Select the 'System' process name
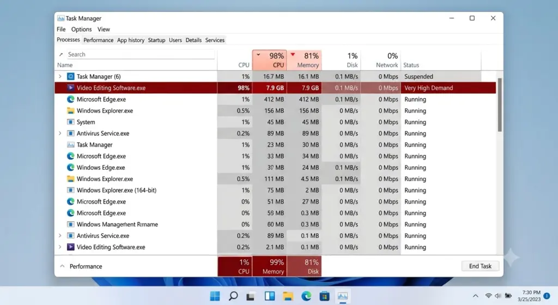The width and height of the screenshot is (558, 305). coord(86,122)
